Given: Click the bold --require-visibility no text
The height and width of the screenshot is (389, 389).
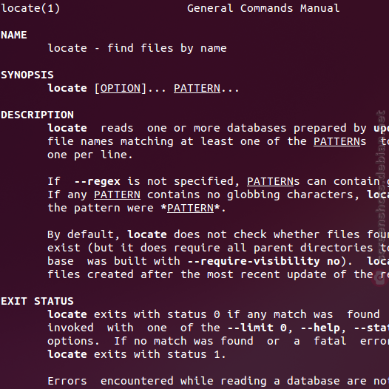Looking at the screenshot, I should click(x=264, y=261).
